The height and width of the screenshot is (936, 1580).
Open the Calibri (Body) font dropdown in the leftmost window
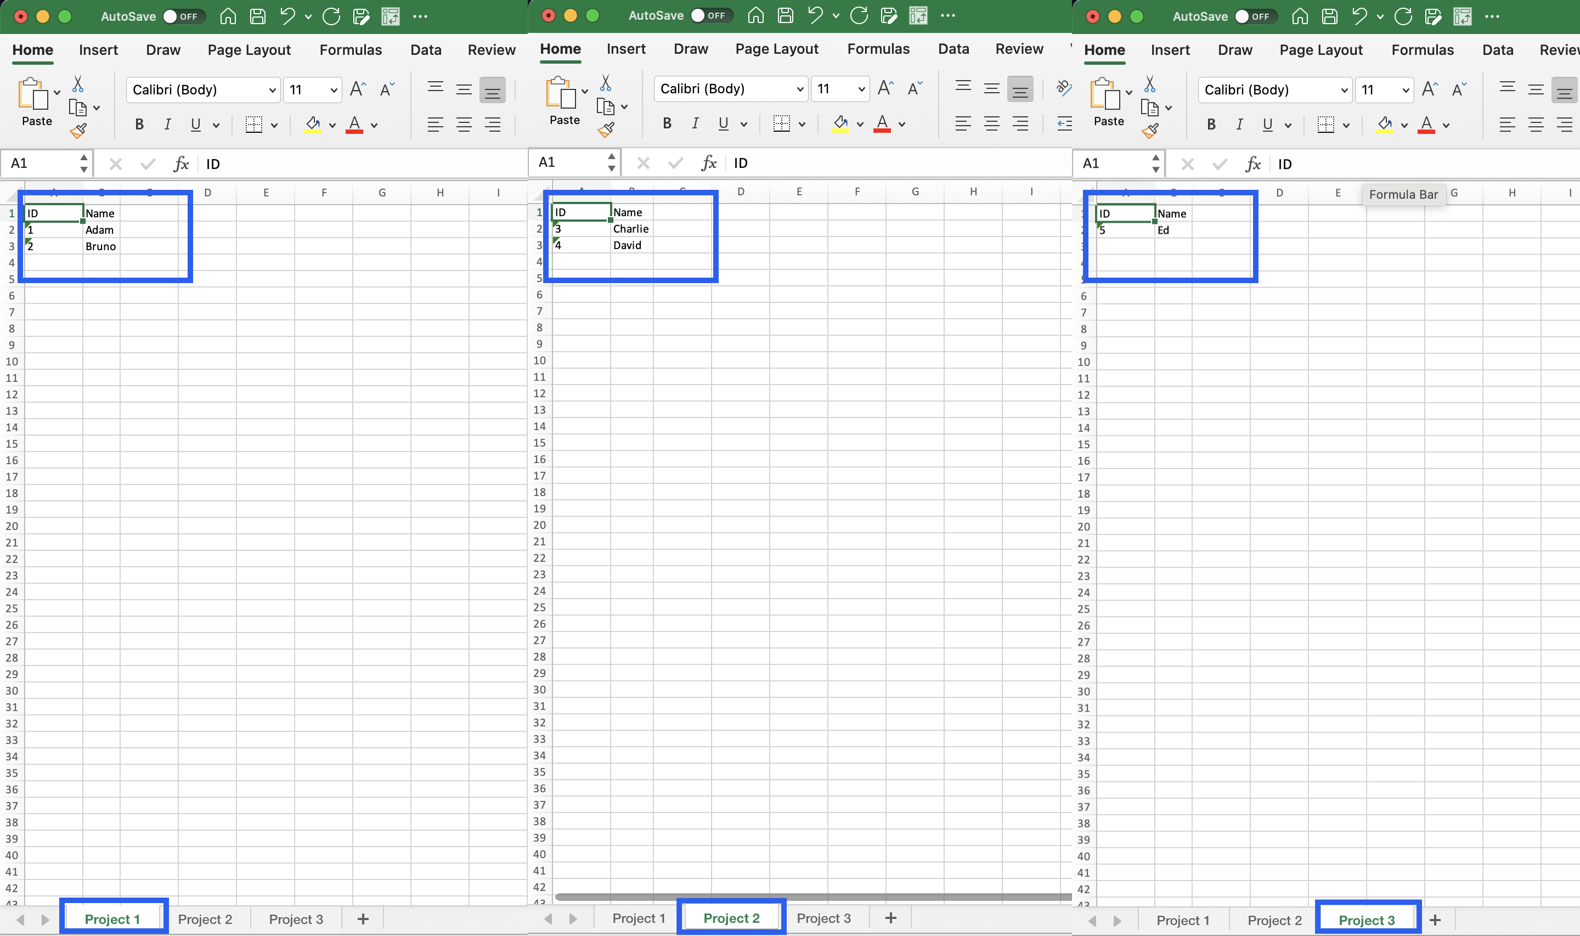point(272,90)
